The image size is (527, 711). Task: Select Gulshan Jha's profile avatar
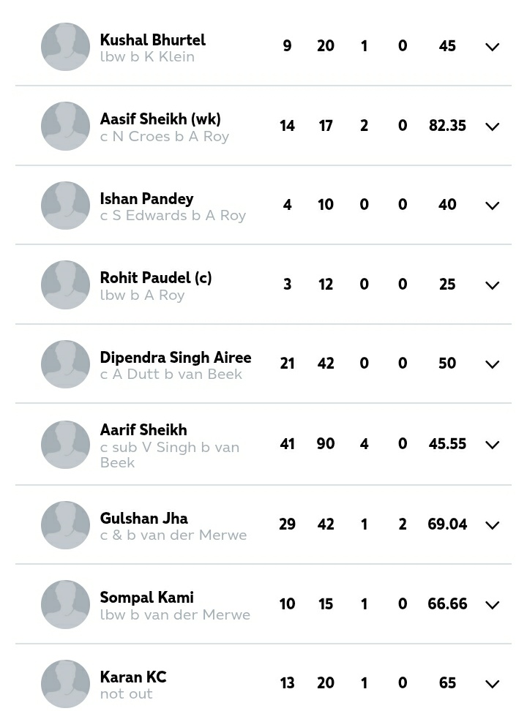point(65,525)
